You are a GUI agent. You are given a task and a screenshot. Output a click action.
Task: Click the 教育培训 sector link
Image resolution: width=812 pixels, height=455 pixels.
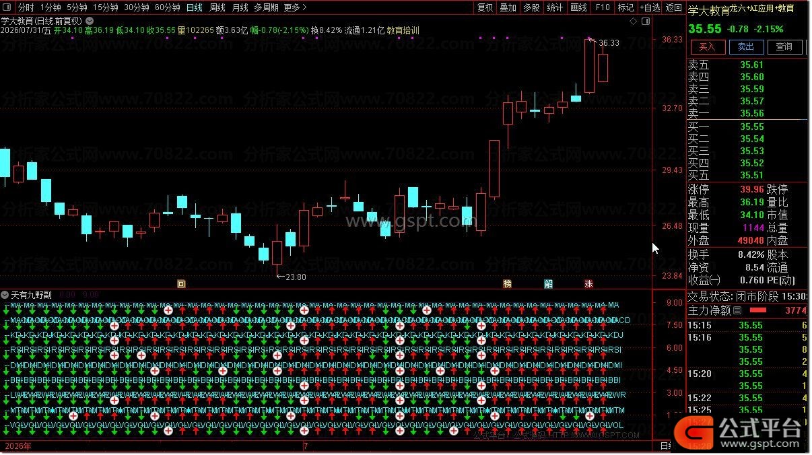coord(403,30)
